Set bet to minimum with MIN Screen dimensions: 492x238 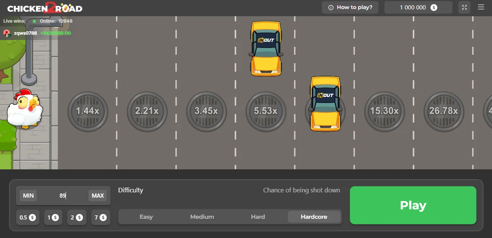click(28, 195)
